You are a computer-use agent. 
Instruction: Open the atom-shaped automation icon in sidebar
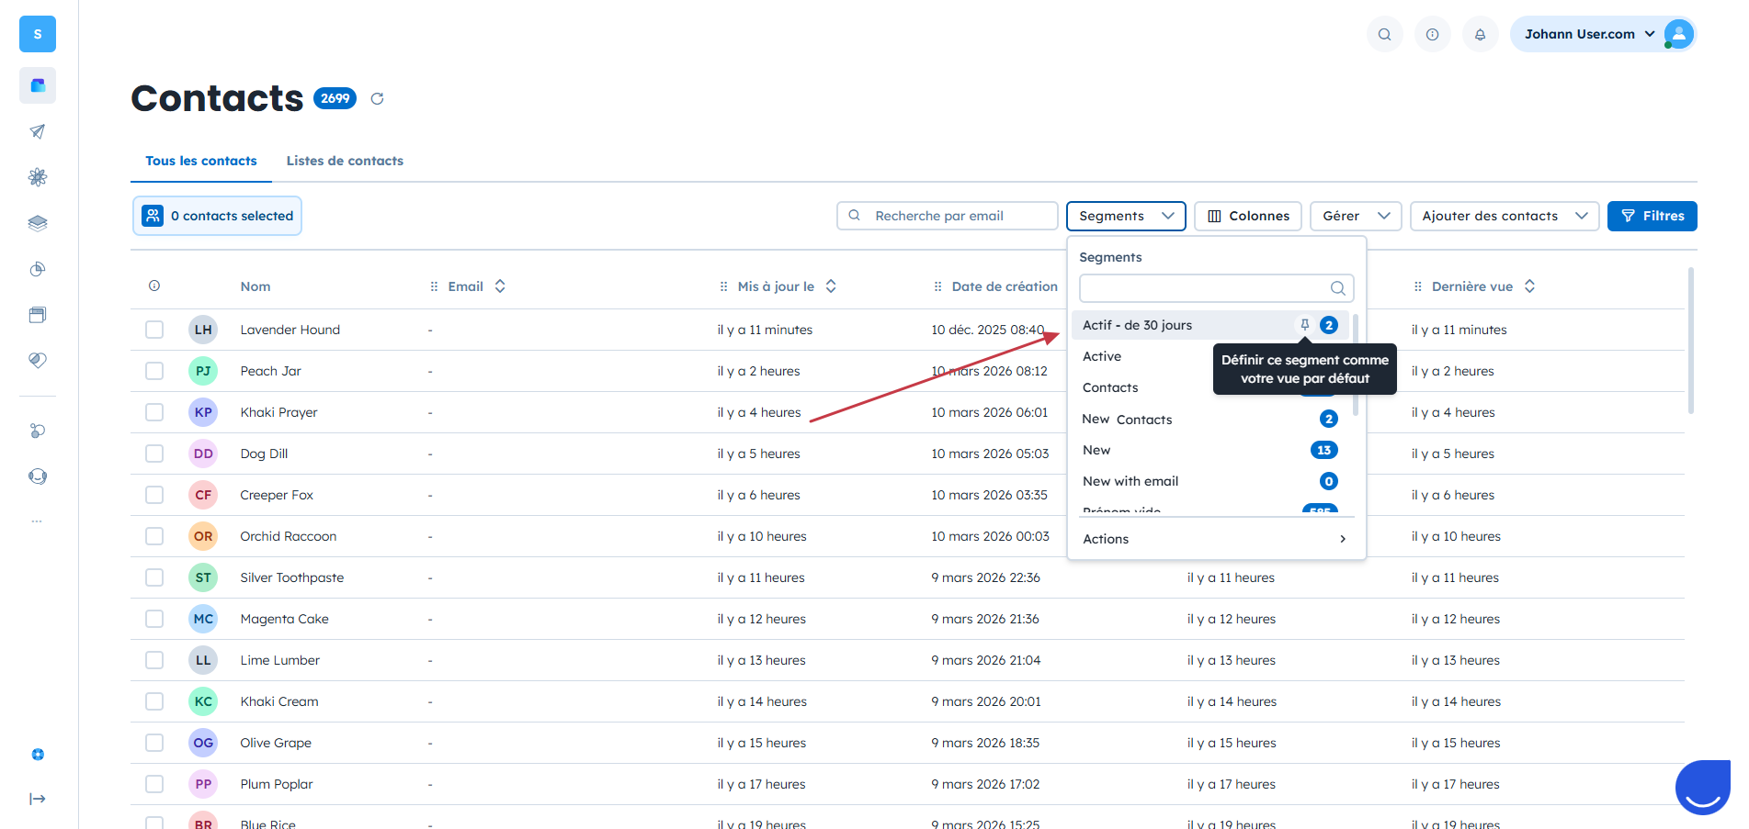[x=38, y=177]
